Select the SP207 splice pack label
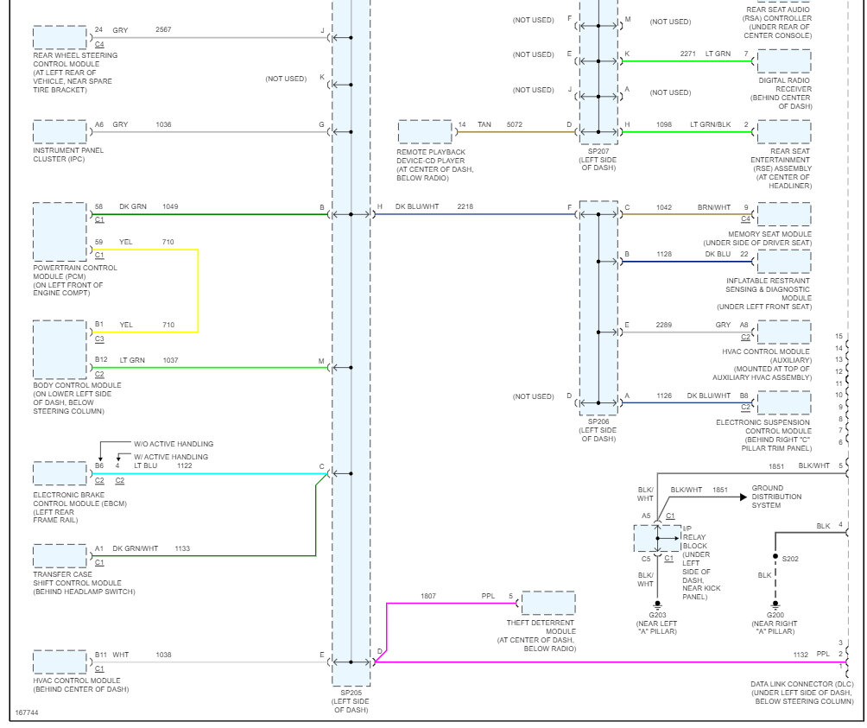 598,159
